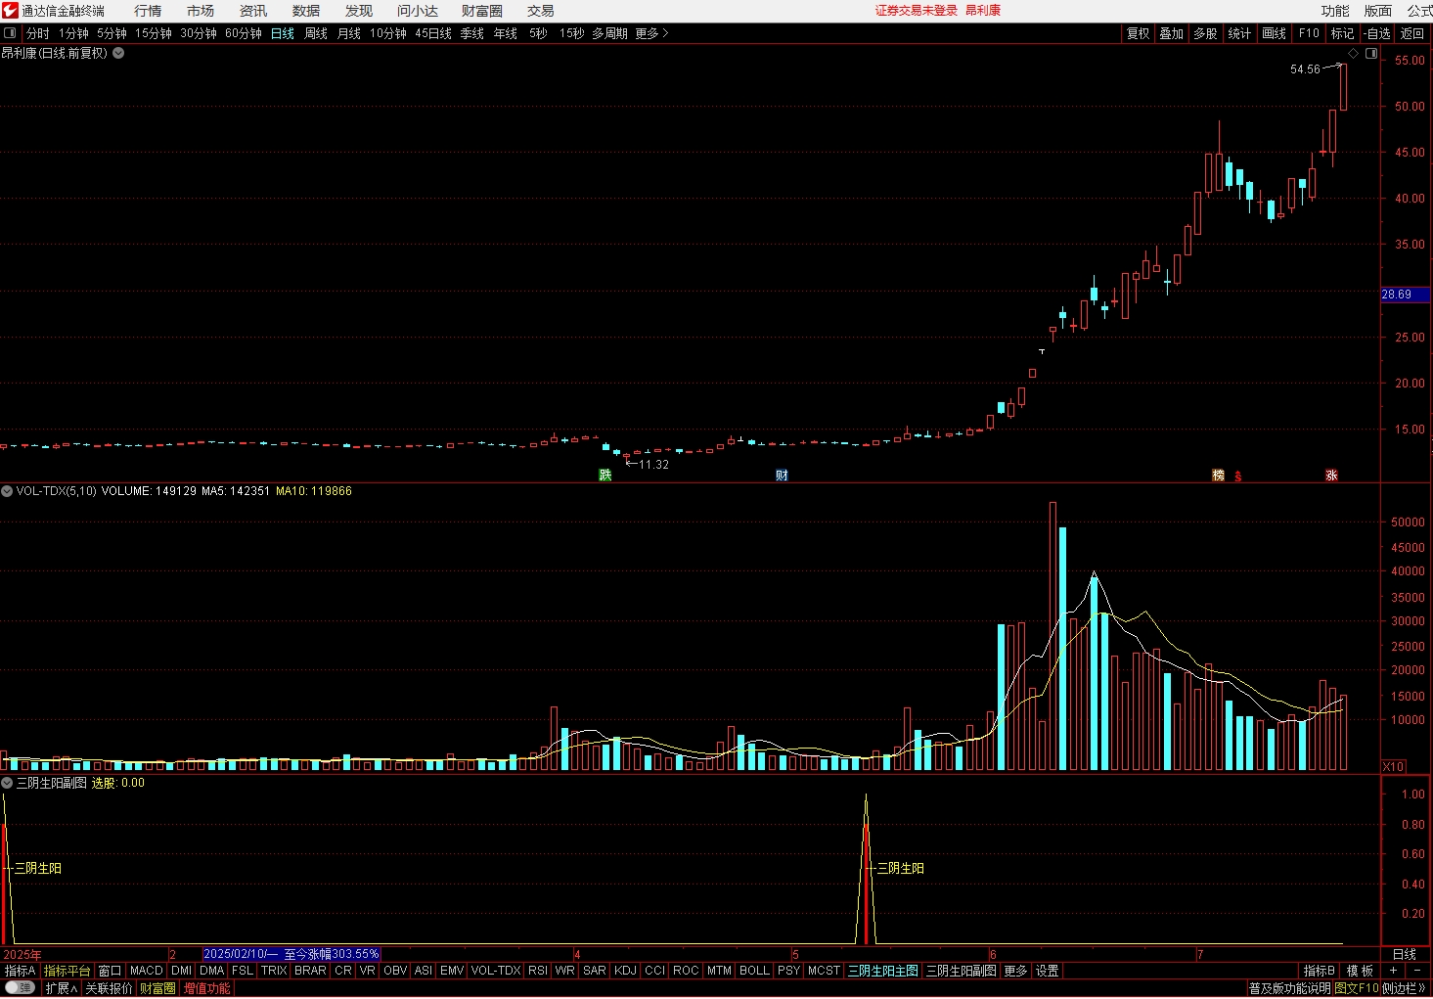Expand the 昂利康 chart title dropdown
This screenshot has width=1433, height=999.
118,53
